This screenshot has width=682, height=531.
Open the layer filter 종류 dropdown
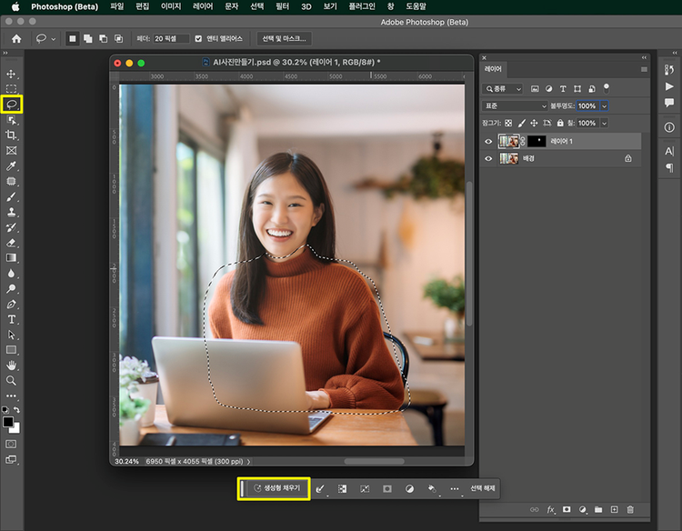504,89
